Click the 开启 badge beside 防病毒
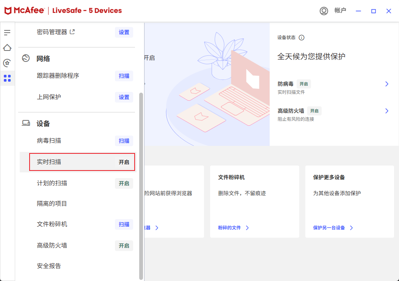The image size is (399, 281). [303, 84]
